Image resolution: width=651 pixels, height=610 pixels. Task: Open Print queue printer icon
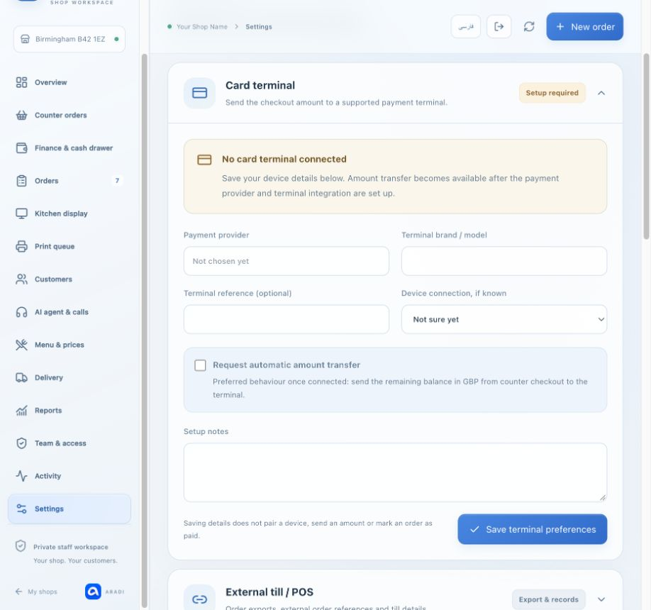(21, 246)
